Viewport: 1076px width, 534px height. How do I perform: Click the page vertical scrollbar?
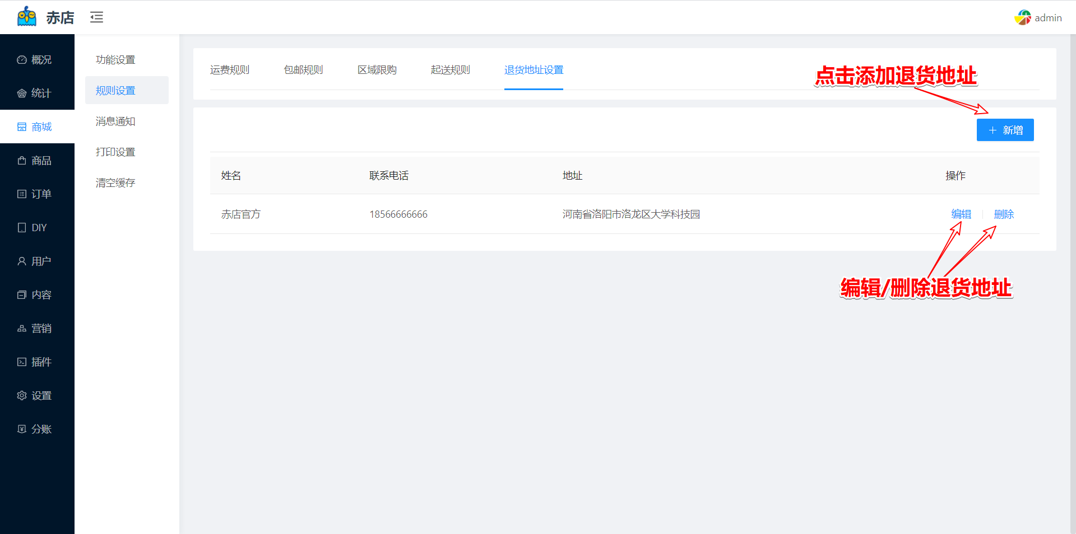1073,284
